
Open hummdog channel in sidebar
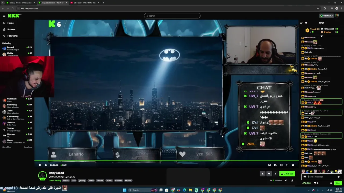(17, 106)
